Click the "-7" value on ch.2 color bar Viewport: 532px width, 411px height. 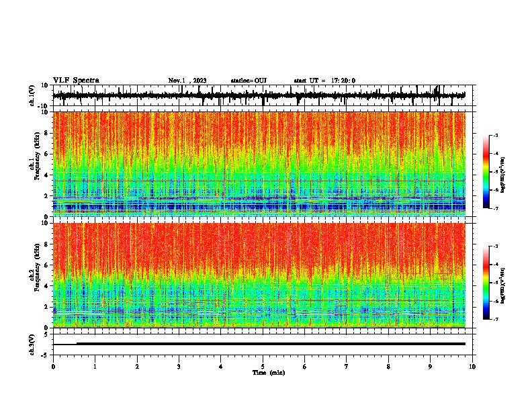(x=496, y=319)
